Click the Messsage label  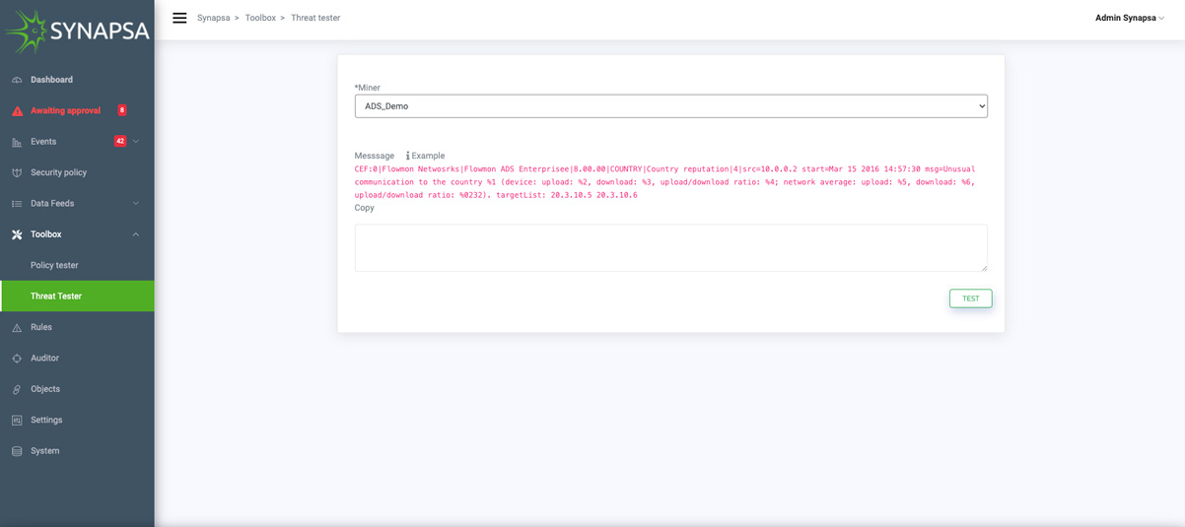pyautogui.click(x=375, y=156)
